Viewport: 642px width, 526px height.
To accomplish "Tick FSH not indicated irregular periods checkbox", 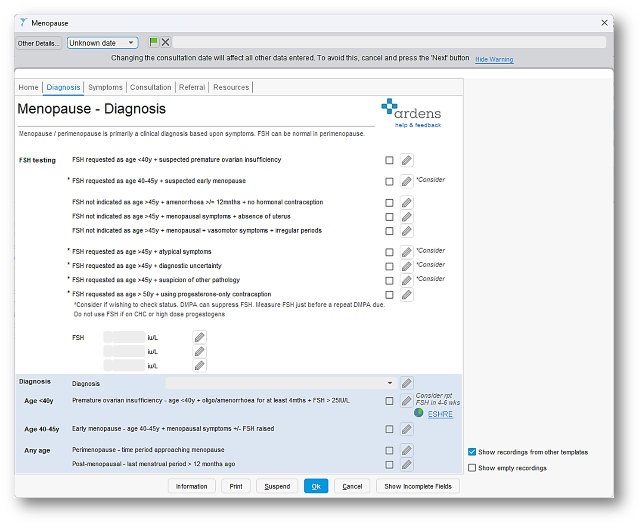I will (x=389, y=231).
